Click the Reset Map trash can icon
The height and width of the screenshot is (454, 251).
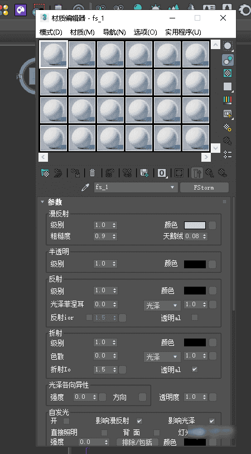point(93,173)
